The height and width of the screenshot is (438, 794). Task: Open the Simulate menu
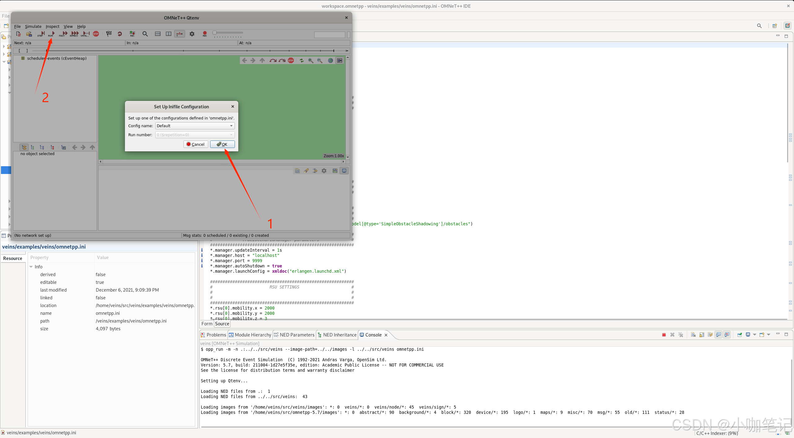33,26
